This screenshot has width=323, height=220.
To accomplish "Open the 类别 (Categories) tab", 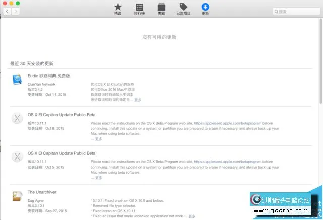I will (161, 9).
